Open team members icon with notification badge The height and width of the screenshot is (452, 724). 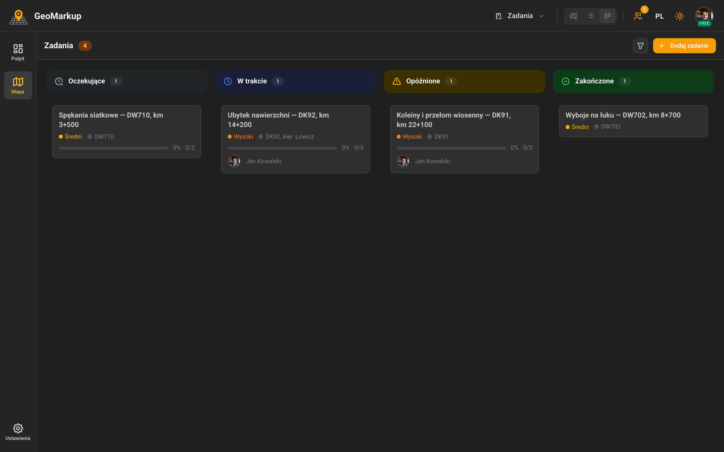[638, 16]
